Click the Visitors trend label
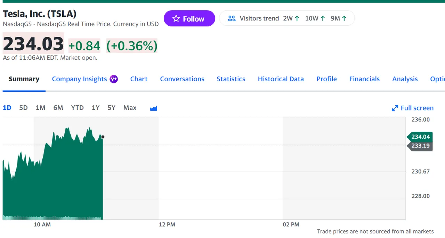 259,18
